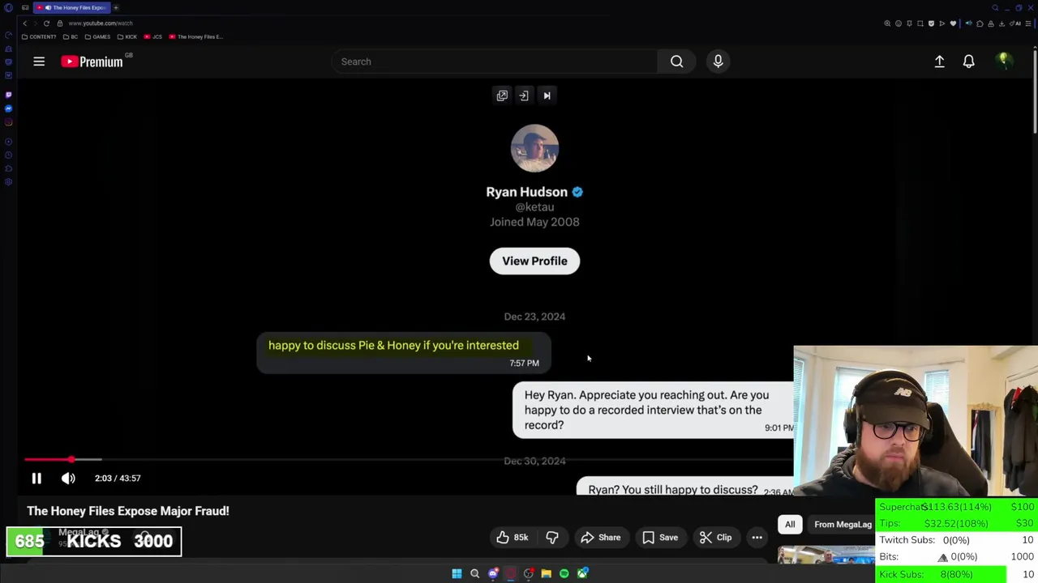Open Instagram from the browser sidebar
The width and height of the screenshot is (1038, 583).
[8, 122]
